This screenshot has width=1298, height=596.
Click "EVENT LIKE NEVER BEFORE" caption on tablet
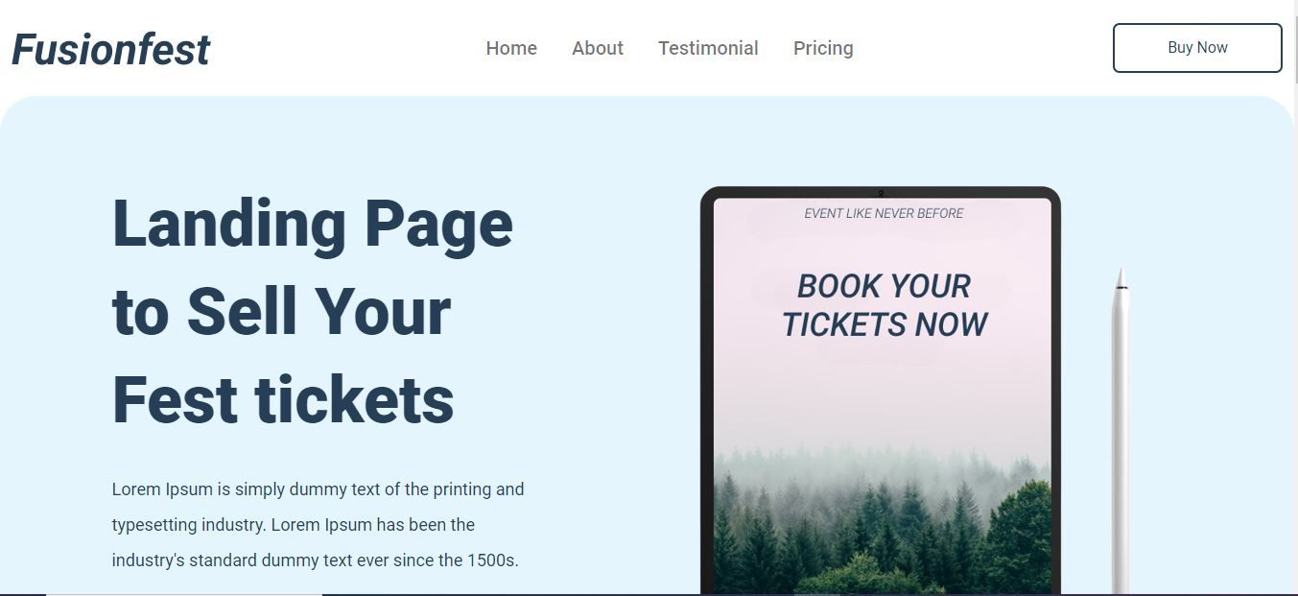pos(884,213)
